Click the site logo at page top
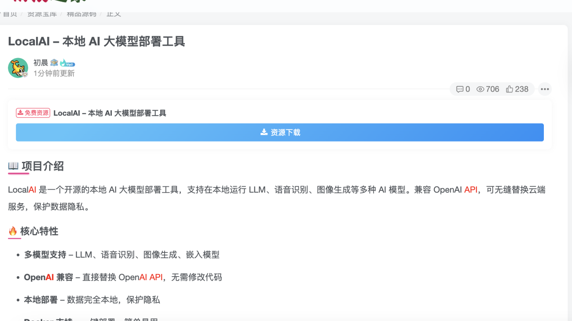 click(x=44, y=2)
